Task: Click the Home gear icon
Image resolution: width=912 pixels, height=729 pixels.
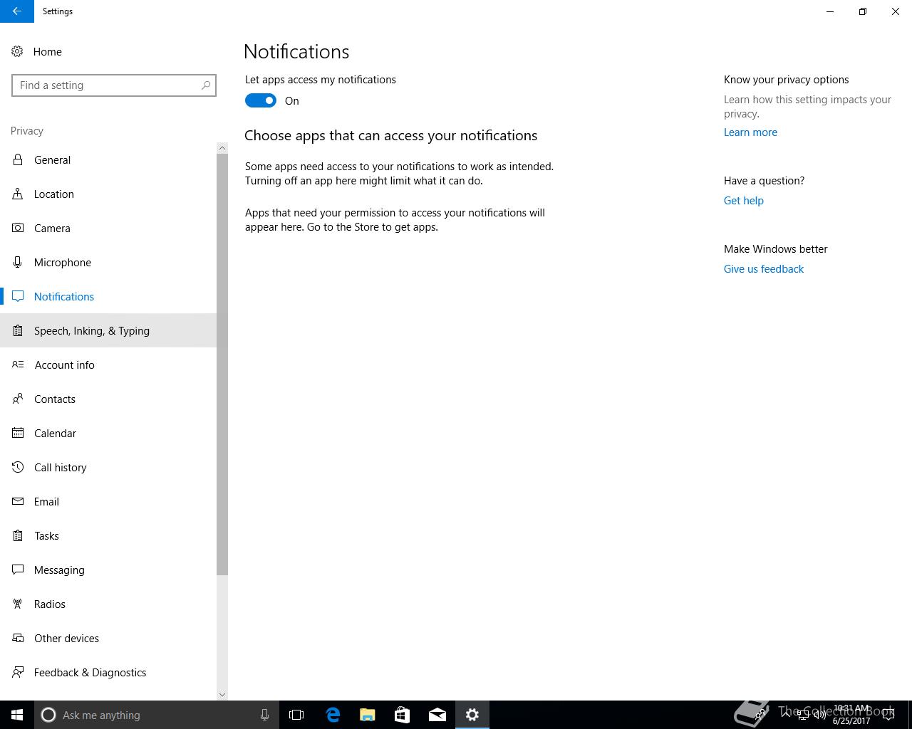Action: (x=17, y=52)
